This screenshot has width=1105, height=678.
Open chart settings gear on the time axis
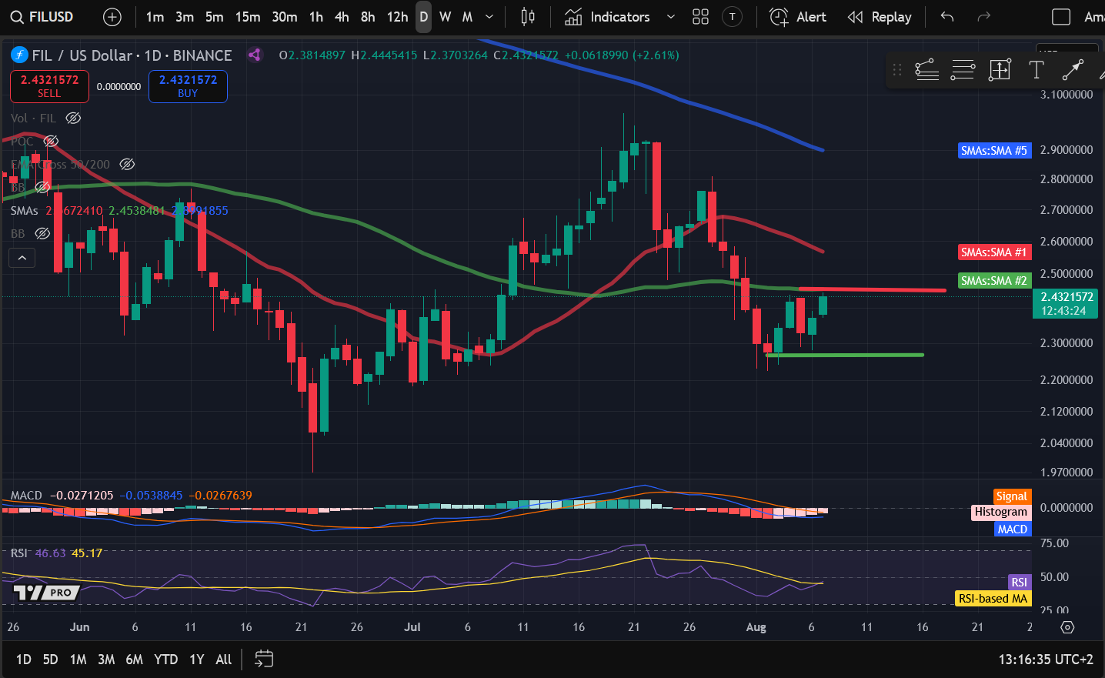(1067, 627)
